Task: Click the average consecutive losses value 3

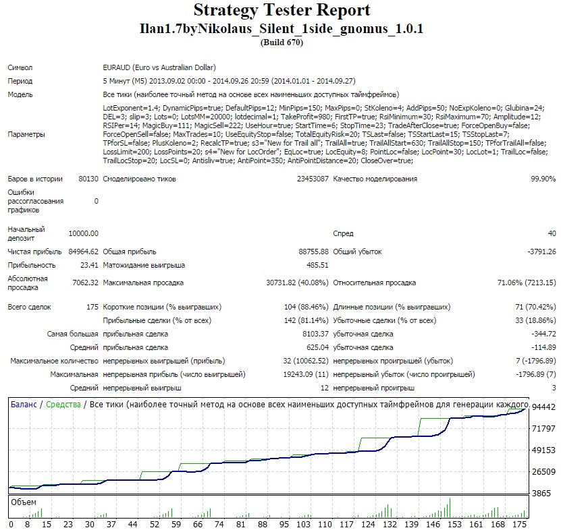Action: click(554, 388)
